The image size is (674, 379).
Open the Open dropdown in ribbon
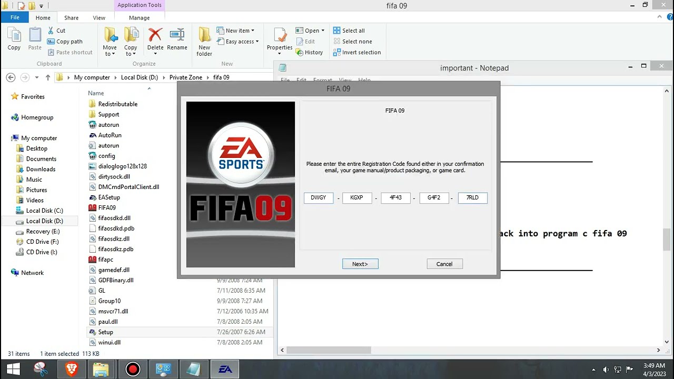pyautogui.click(x=310, y=31)
